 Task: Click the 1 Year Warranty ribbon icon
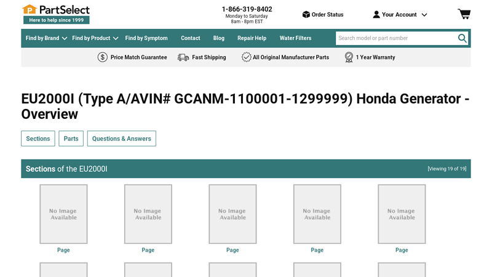point(349,57)
